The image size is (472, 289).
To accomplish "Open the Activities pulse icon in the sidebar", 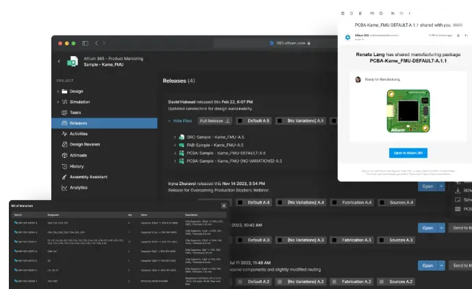I will pos(64,134).
